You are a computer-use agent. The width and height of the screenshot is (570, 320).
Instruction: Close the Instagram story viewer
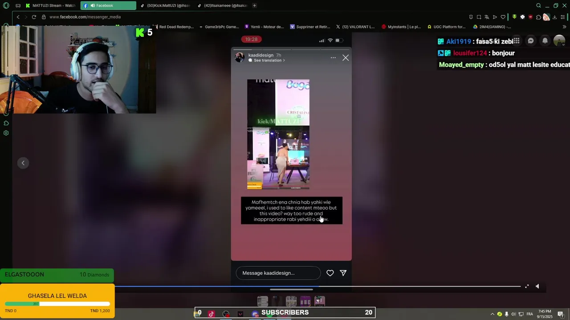pyautogui.click(x=346, y=58)
